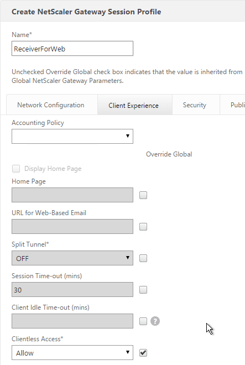245x365 pixels.
Task: Open the Client Idle Time-out help icon
Action: point(155,321)
